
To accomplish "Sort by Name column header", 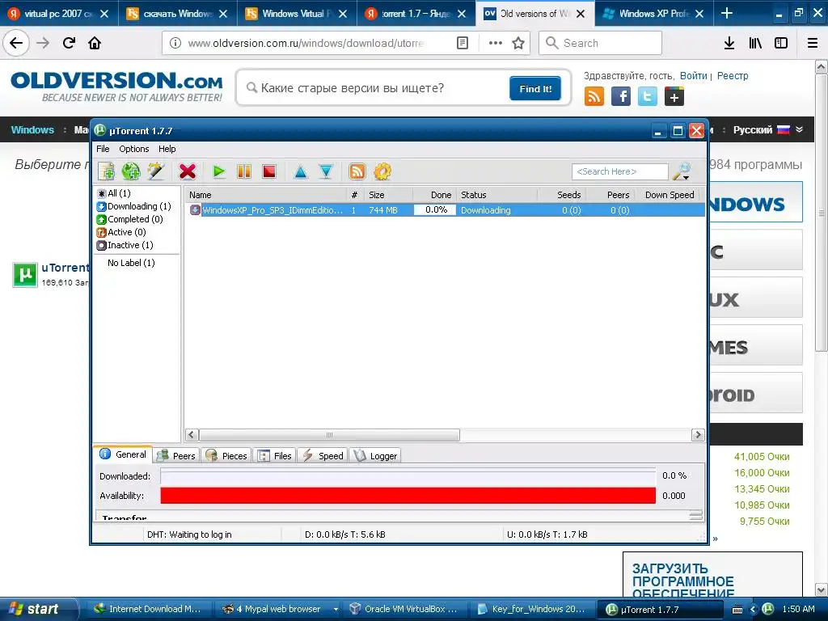I will (x=265, y=195).
